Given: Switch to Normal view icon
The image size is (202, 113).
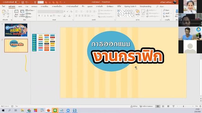Looking at the screenshot, I should point(158,106).
